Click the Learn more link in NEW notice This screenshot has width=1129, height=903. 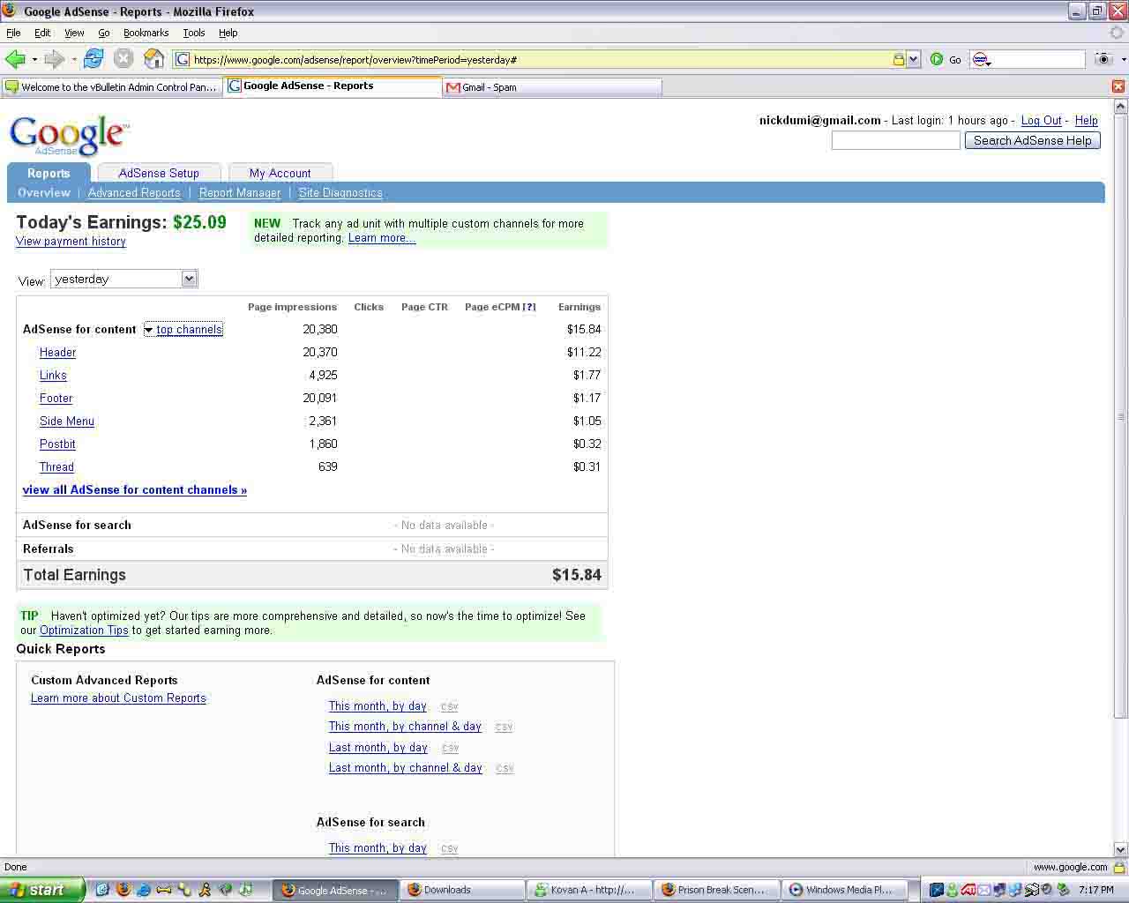pyautogui.click(x=382, y=237)
